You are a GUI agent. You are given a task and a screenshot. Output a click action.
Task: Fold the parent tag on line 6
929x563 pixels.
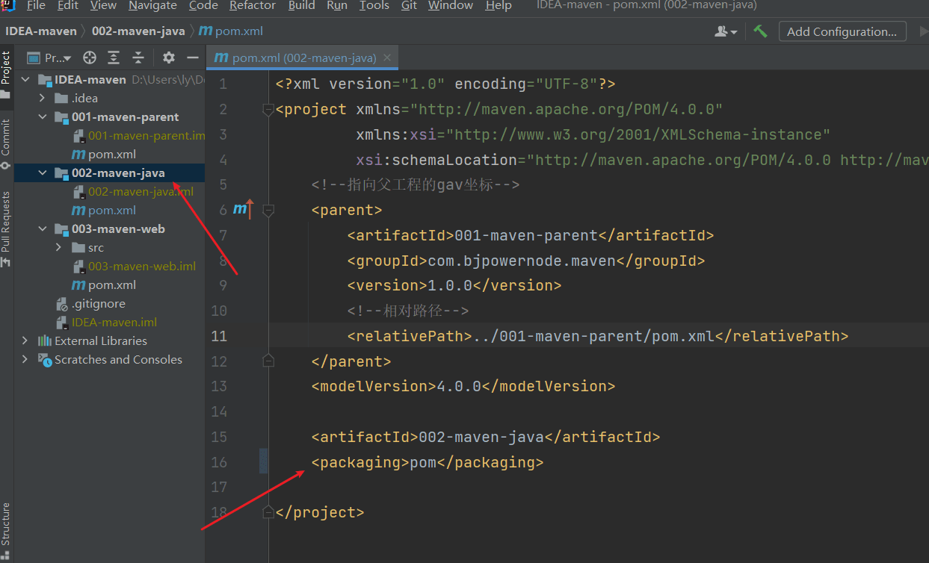268,211
